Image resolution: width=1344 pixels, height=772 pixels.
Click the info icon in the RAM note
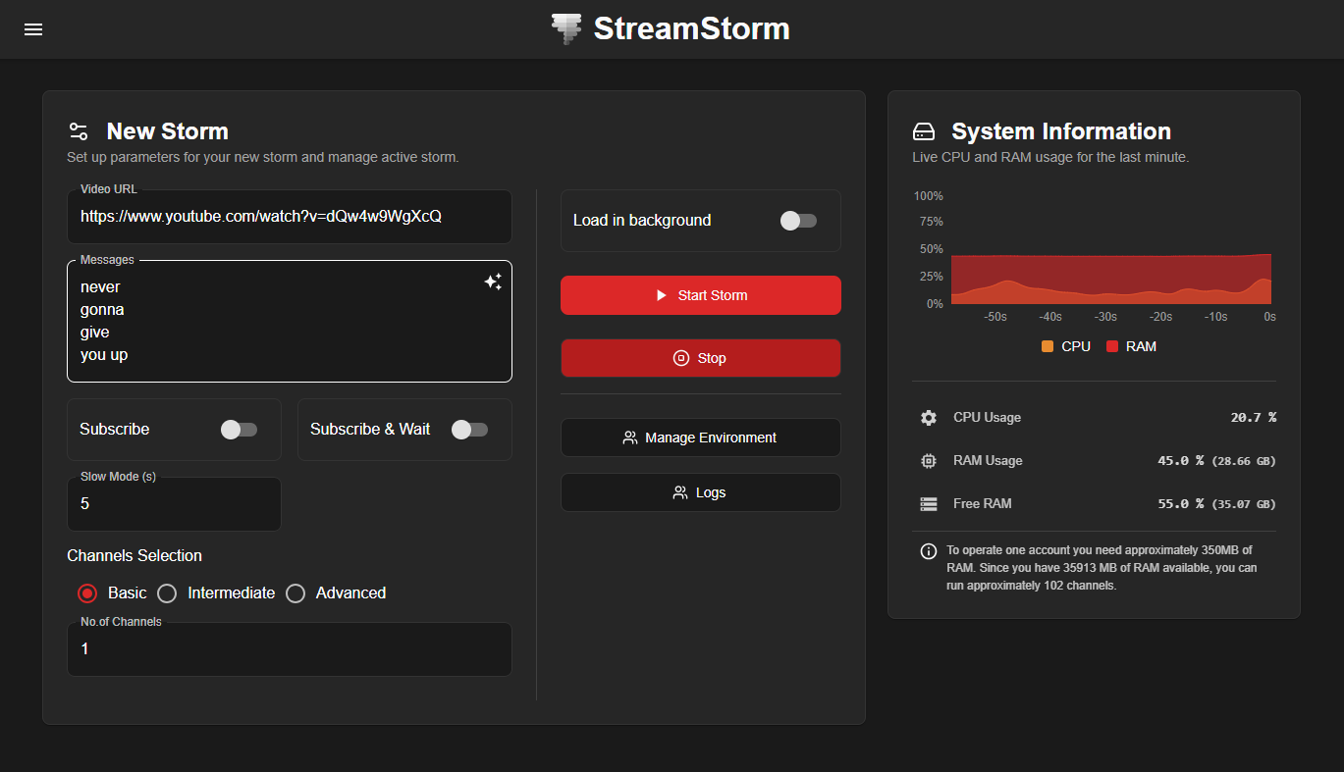(x=928, y=550)
